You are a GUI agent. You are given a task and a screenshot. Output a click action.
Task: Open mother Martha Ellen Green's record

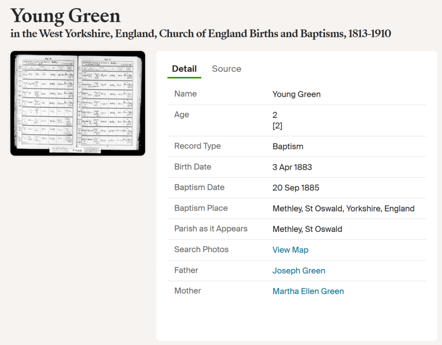click(308, 291)
